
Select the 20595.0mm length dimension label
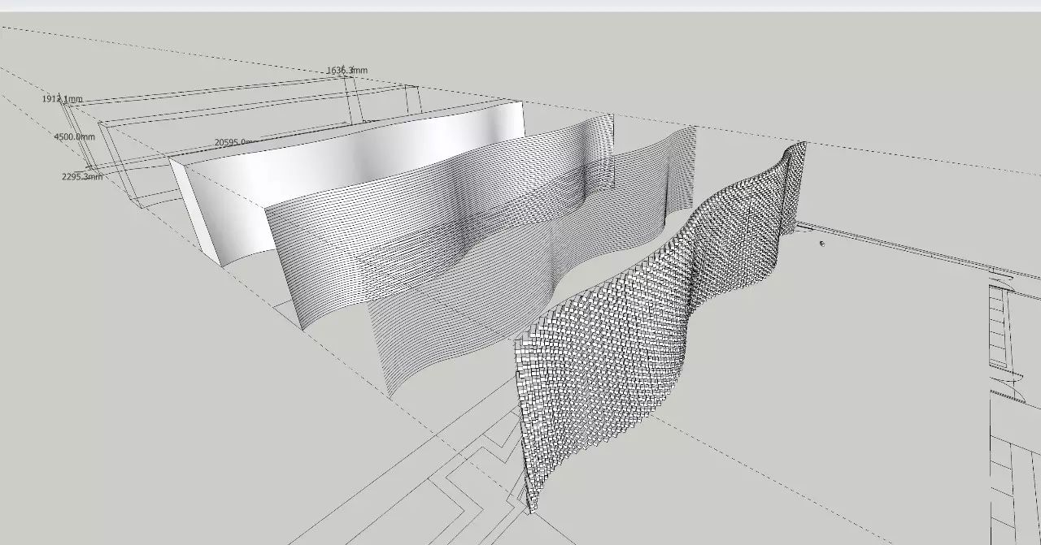[235, 143]
